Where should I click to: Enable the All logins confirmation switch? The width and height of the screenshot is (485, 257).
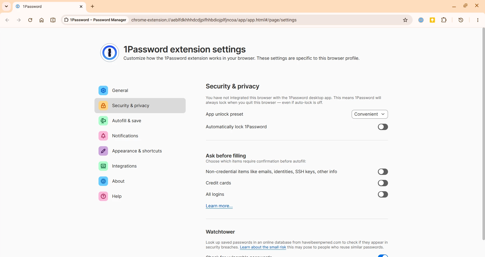pyautogui.click(x=383, y=195)
